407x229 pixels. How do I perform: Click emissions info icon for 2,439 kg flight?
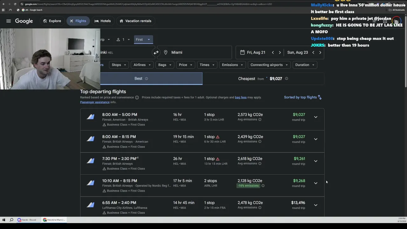[260, 142]
